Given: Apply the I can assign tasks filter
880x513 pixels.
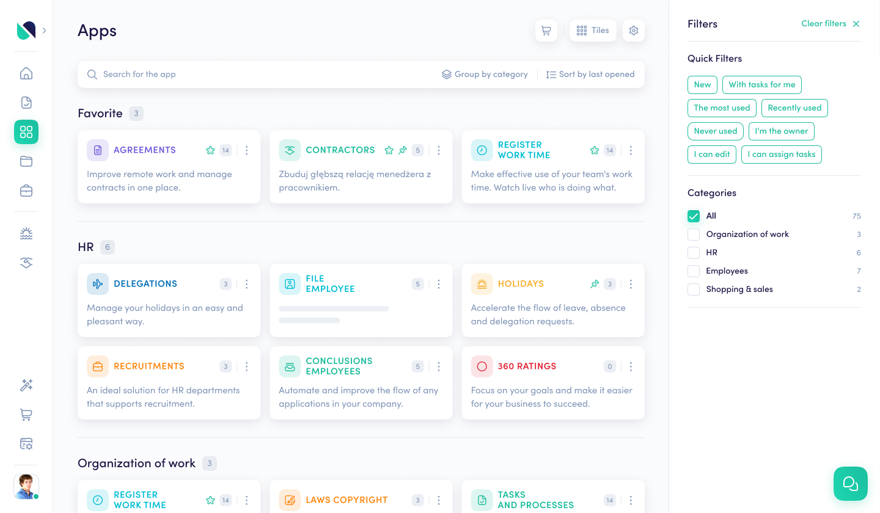Looking at the screenshot, I should tap(782, 155).
